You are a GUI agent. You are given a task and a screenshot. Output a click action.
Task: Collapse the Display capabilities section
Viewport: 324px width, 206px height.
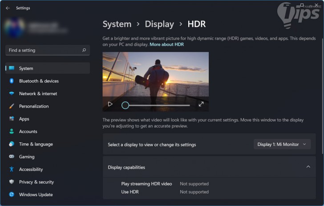308,167
